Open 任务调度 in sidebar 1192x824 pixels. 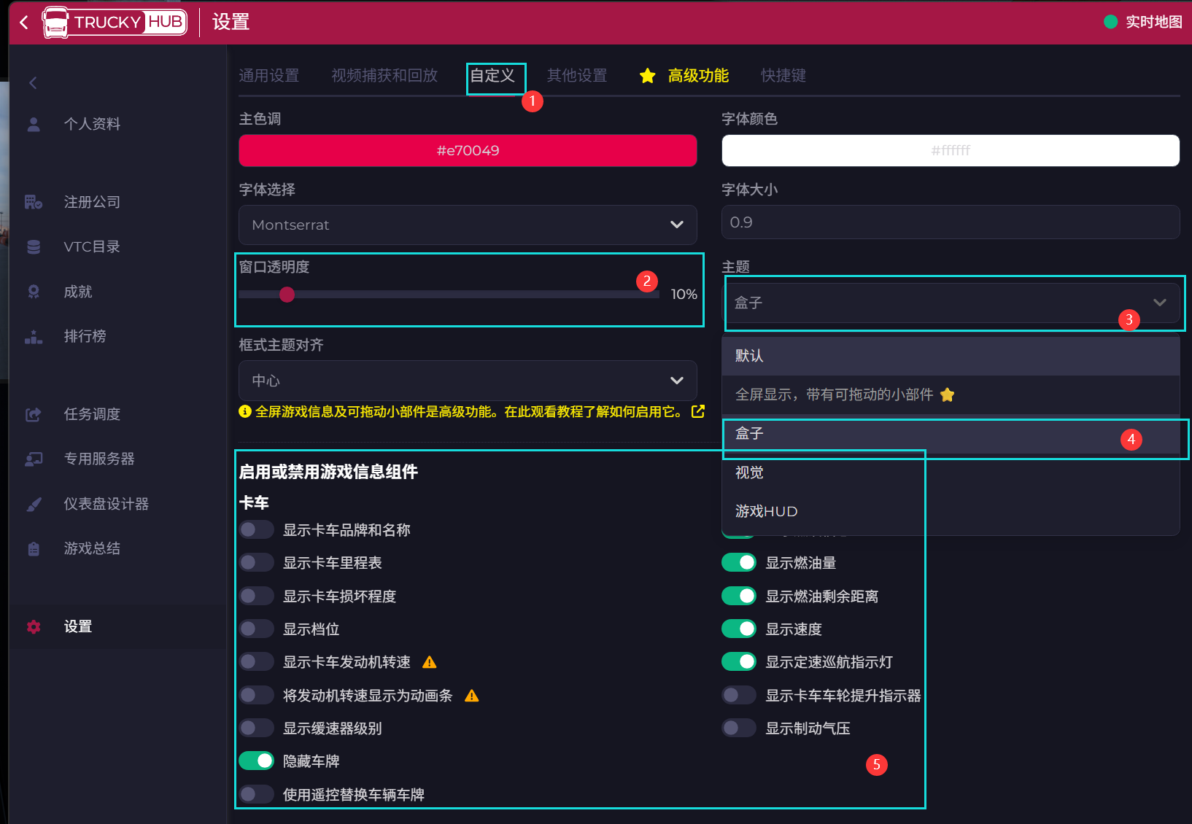(92, 414)
